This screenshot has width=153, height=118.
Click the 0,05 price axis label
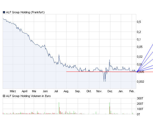click(x=140, y=47)
